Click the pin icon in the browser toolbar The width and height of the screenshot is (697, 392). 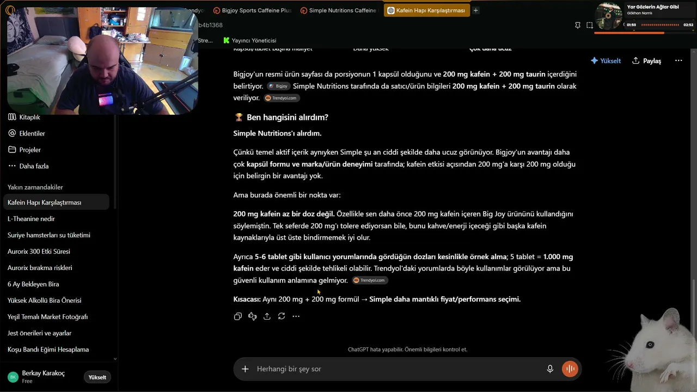click(x=578, y=25)
